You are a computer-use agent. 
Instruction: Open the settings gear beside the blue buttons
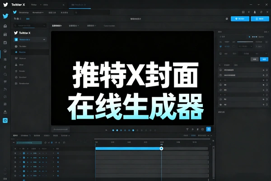coord(227,19)
